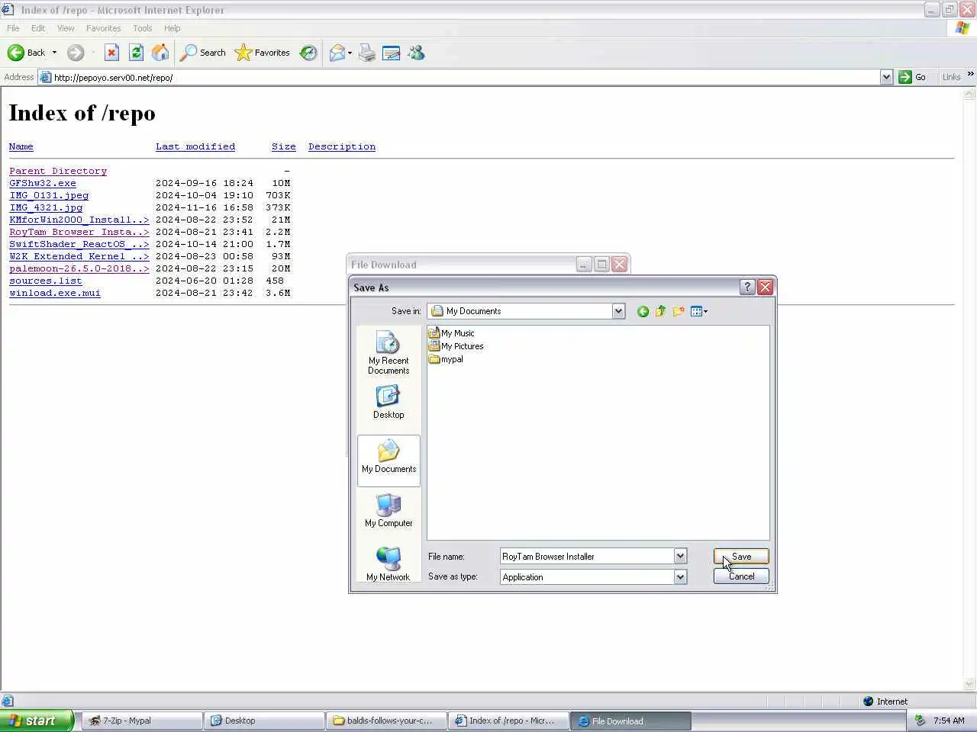Open the Mail button dropdown arrow
This screenshot has height=732, width=977.
point(350,53)
